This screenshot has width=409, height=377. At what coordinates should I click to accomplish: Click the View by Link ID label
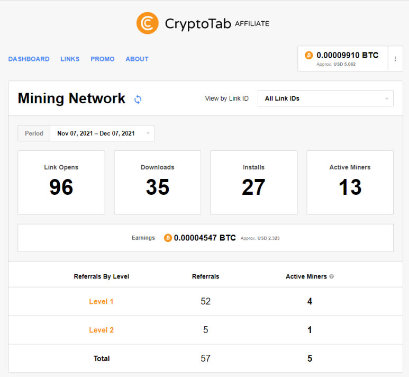pos(226,98)
